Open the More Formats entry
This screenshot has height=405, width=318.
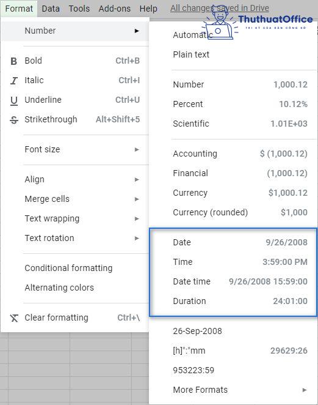[233, 390]
